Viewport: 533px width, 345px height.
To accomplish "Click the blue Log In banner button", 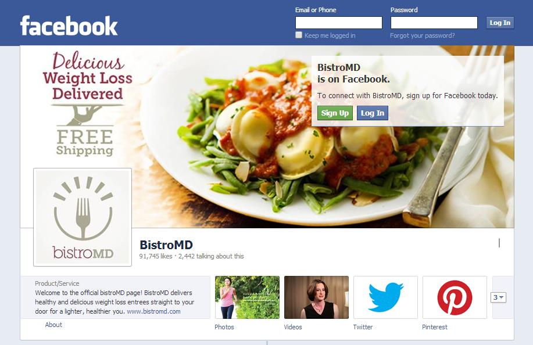I will [x=372, y=113].
